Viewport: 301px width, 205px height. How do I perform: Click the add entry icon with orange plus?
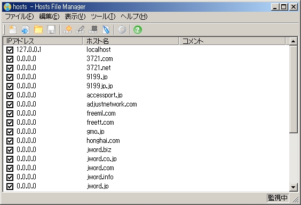[x=67, y=29]
